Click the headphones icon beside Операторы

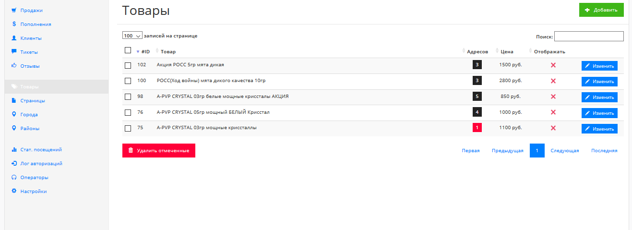click(x=14, y=177)
